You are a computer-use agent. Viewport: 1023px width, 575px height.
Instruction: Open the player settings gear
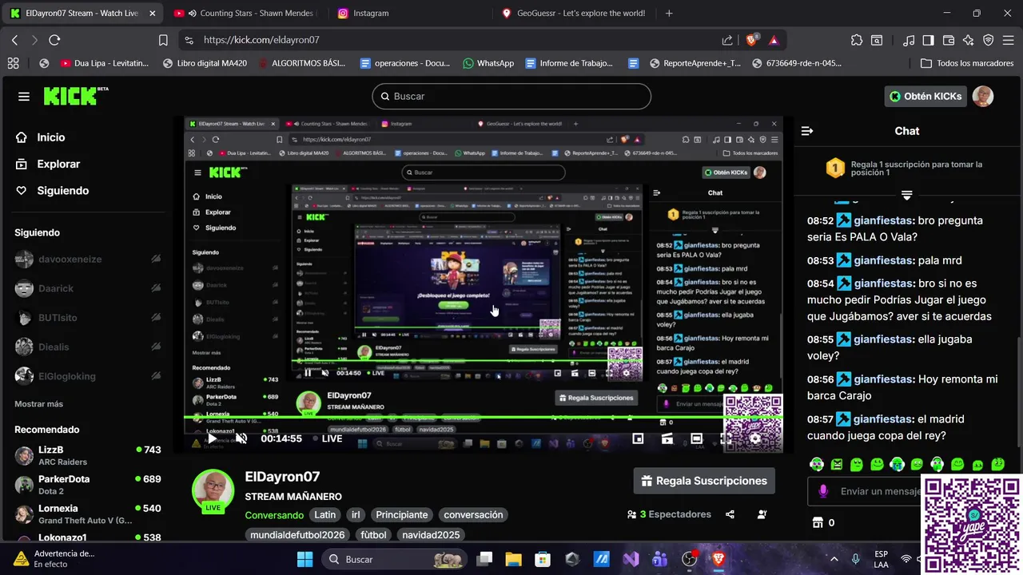point(754,438)
